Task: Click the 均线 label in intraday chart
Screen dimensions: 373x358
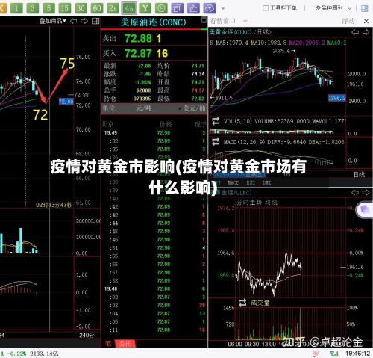Action: coord(271,203)
